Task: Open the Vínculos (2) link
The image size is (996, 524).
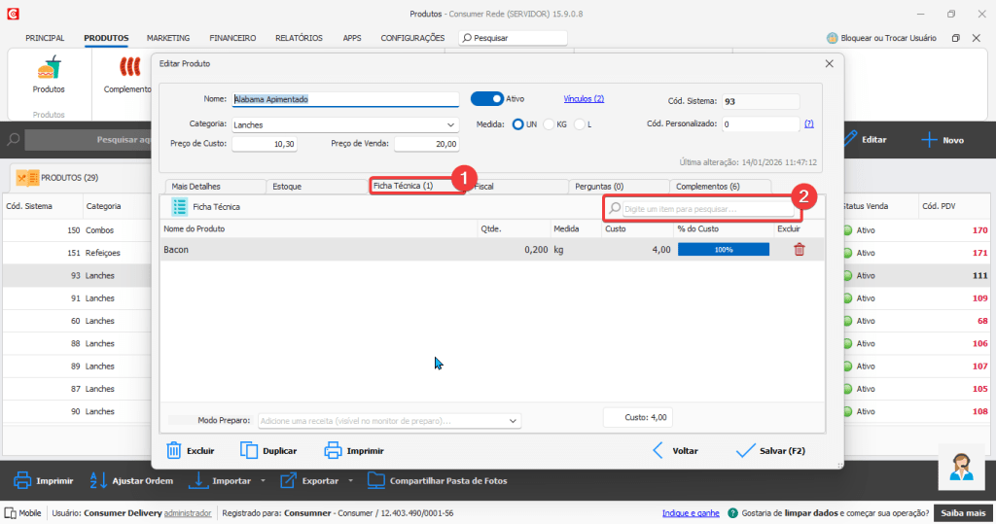Action: pyautogui.click(x=584, y=98)
